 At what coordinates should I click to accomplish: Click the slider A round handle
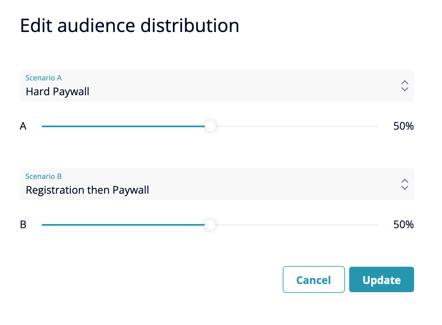tap(210, 126)
